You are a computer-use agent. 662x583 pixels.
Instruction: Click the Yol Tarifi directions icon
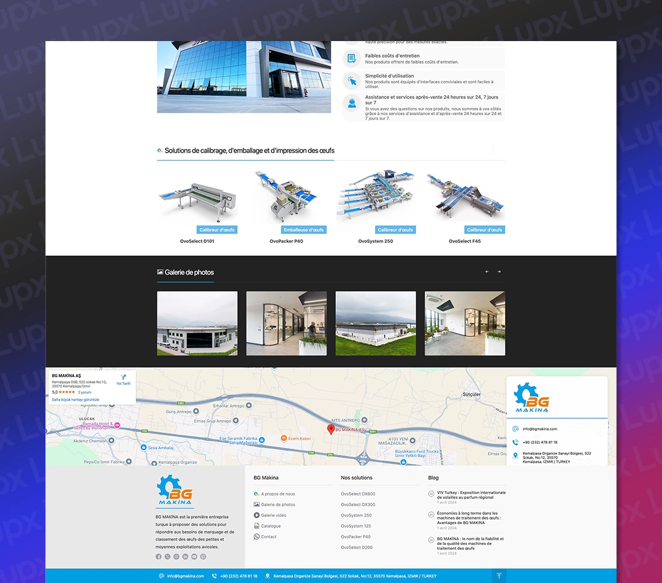(123, 378)
